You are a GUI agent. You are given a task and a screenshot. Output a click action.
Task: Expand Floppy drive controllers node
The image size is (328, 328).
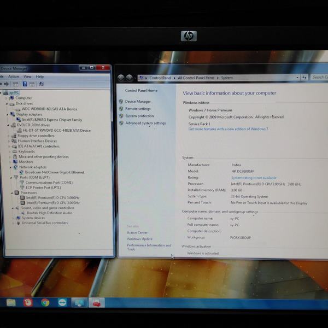9,136
